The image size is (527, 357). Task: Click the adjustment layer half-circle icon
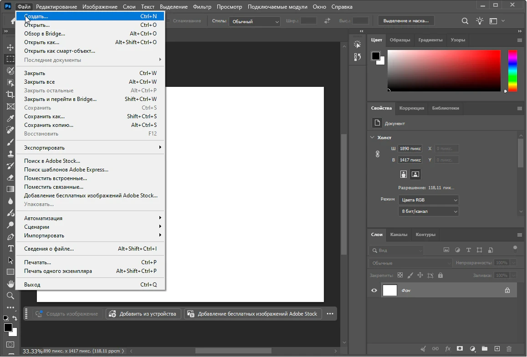tap(472, 349)
